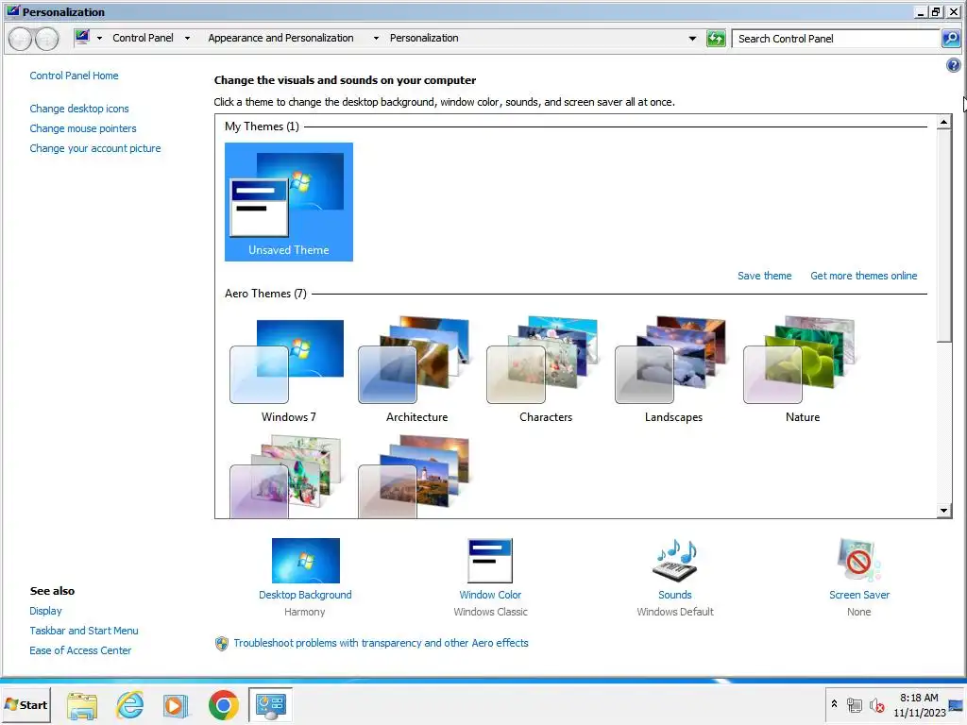Open the Start menu
Screen dimensions: 967x725
click(25, 704)
